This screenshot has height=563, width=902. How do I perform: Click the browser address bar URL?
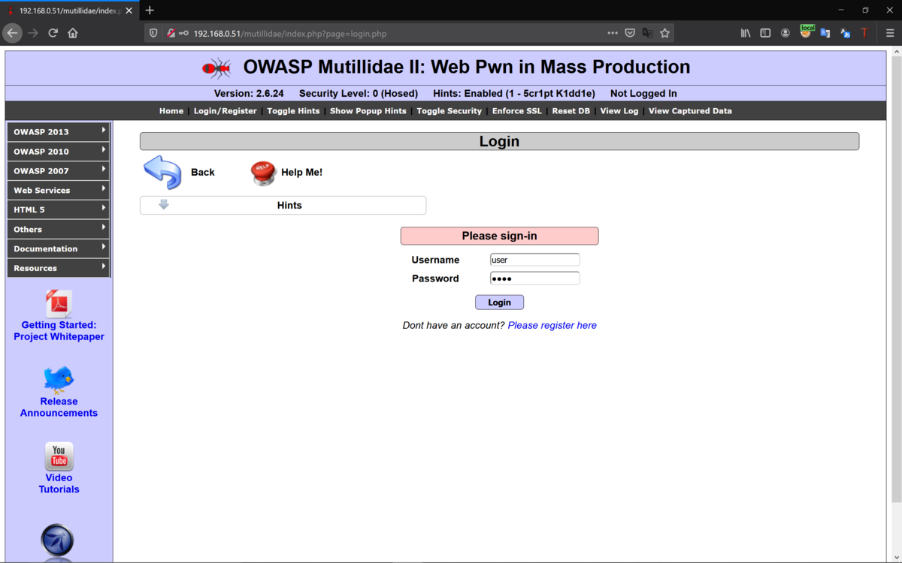290,34
